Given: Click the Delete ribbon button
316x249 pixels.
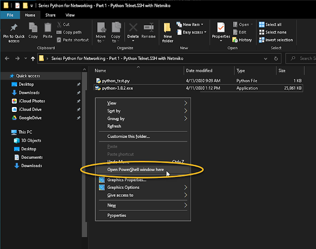Looking at the screenshot, I should coord(133,32).
